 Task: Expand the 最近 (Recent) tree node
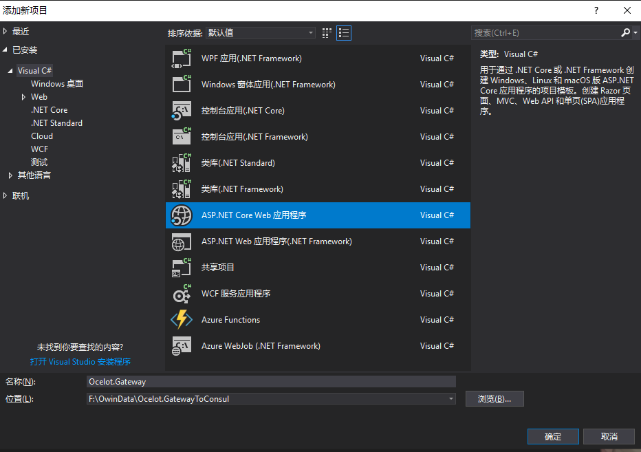5,31
